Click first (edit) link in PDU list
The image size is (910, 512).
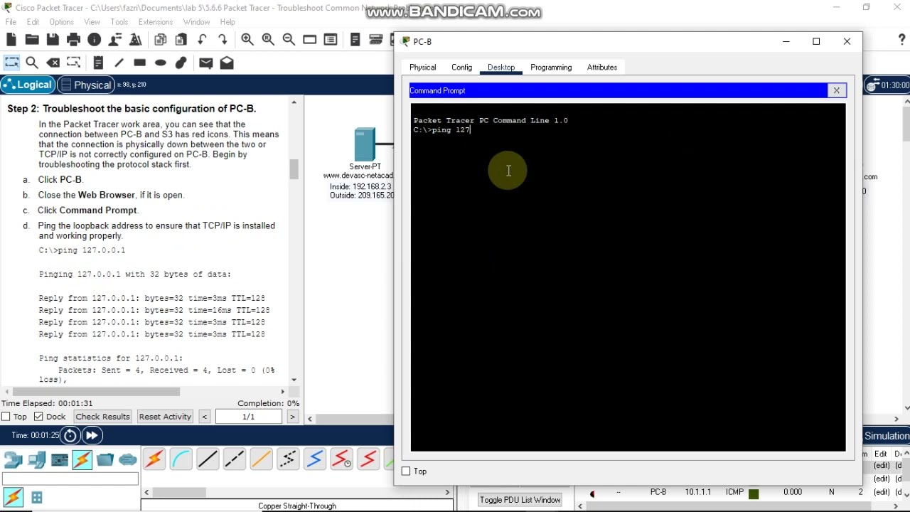(x=882, y=466)
